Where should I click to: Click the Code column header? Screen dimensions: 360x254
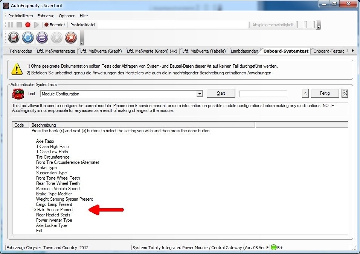coord(21,125)
